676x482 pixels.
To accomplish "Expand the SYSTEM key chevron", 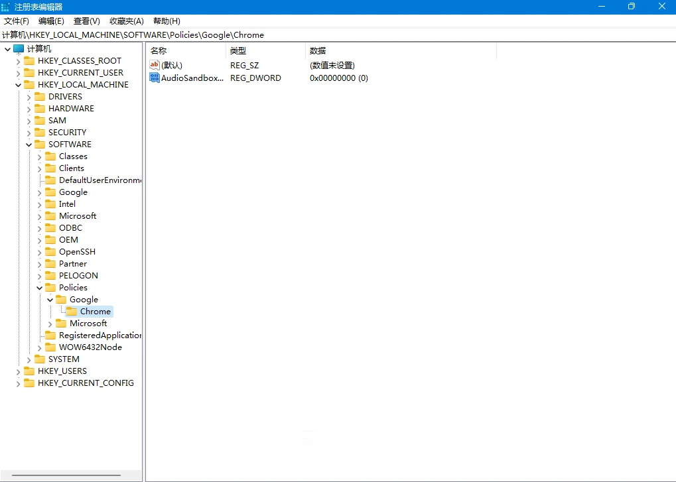I will click(29, 359).
